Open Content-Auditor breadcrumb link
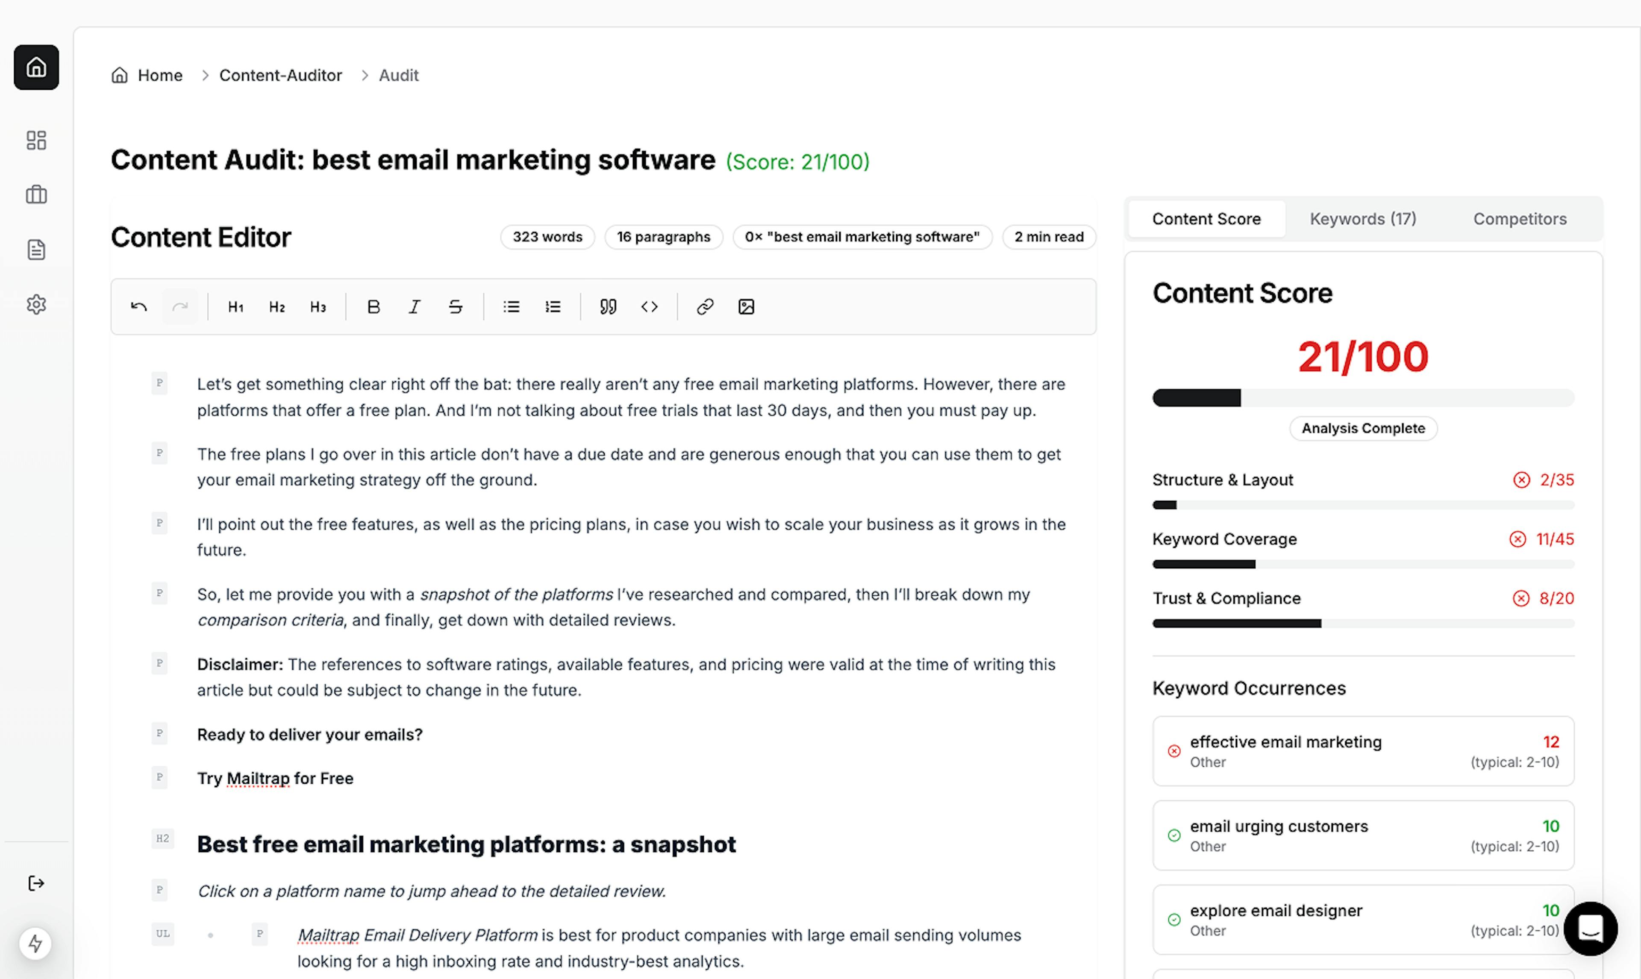 281,75
